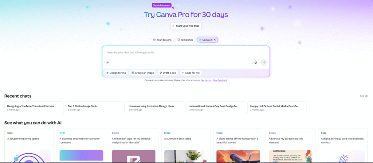Open the Happy Holi School Social Media chat
This screenshot has width=373, height=163.
coord(277,108)
